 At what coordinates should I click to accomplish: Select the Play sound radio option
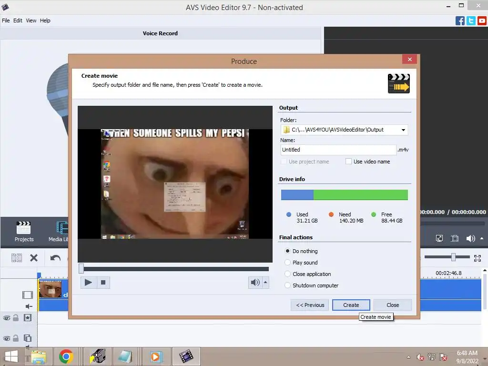point(287,263)
